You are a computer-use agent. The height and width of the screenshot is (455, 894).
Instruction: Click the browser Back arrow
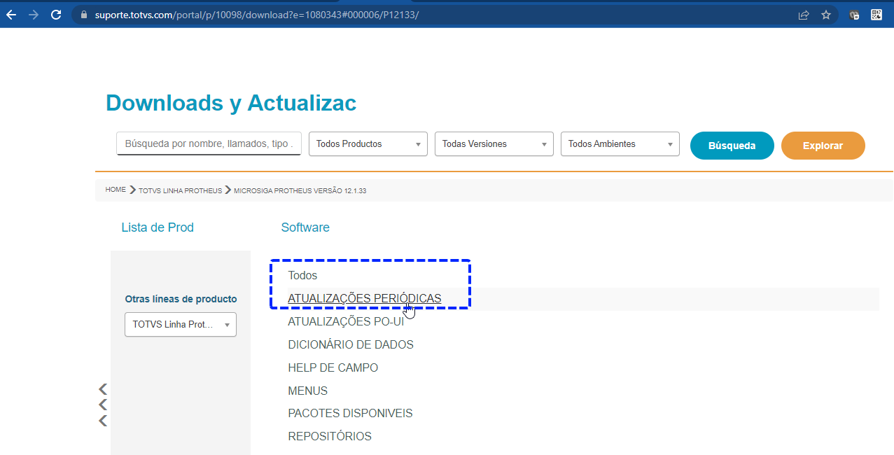click(11, 15)
